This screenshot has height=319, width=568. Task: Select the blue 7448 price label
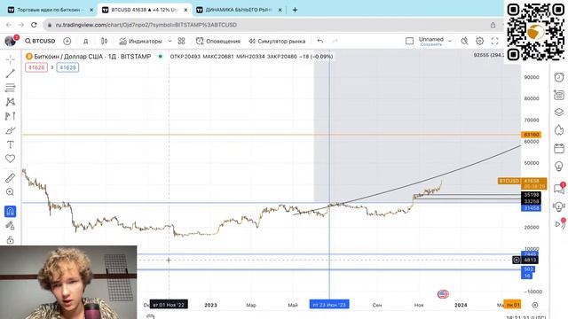pos(530,254)
